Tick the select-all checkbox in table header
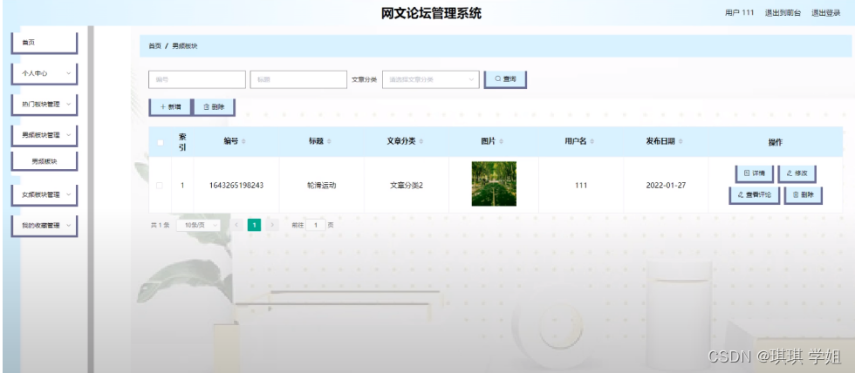855x373 pixels. pos(160,143)
